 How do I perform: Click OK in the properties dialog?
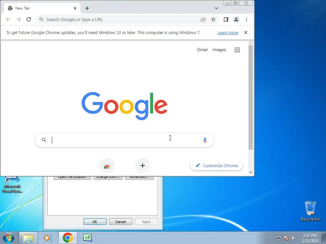point(95,221)
